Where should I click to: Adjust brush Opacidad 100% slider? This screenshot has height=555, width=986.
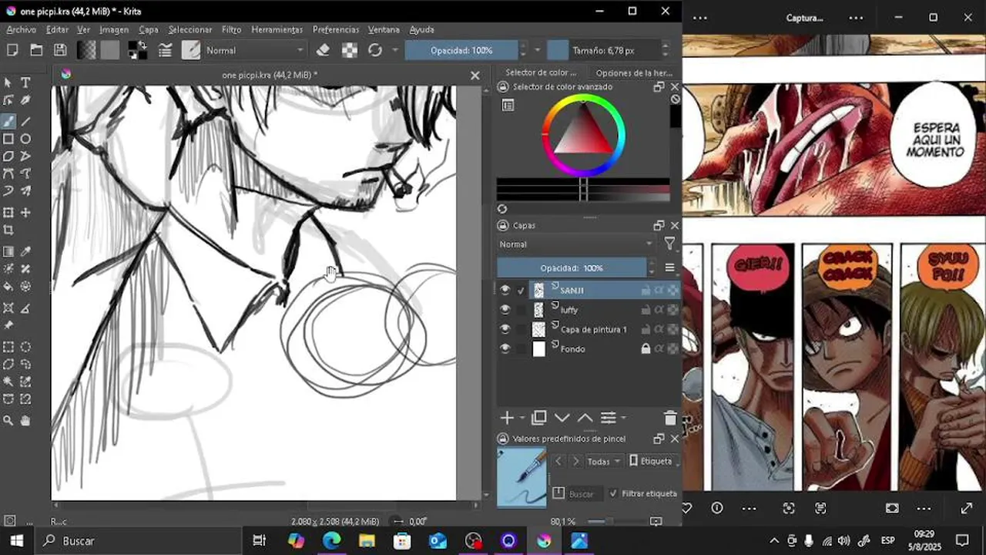tap(461, 50)
